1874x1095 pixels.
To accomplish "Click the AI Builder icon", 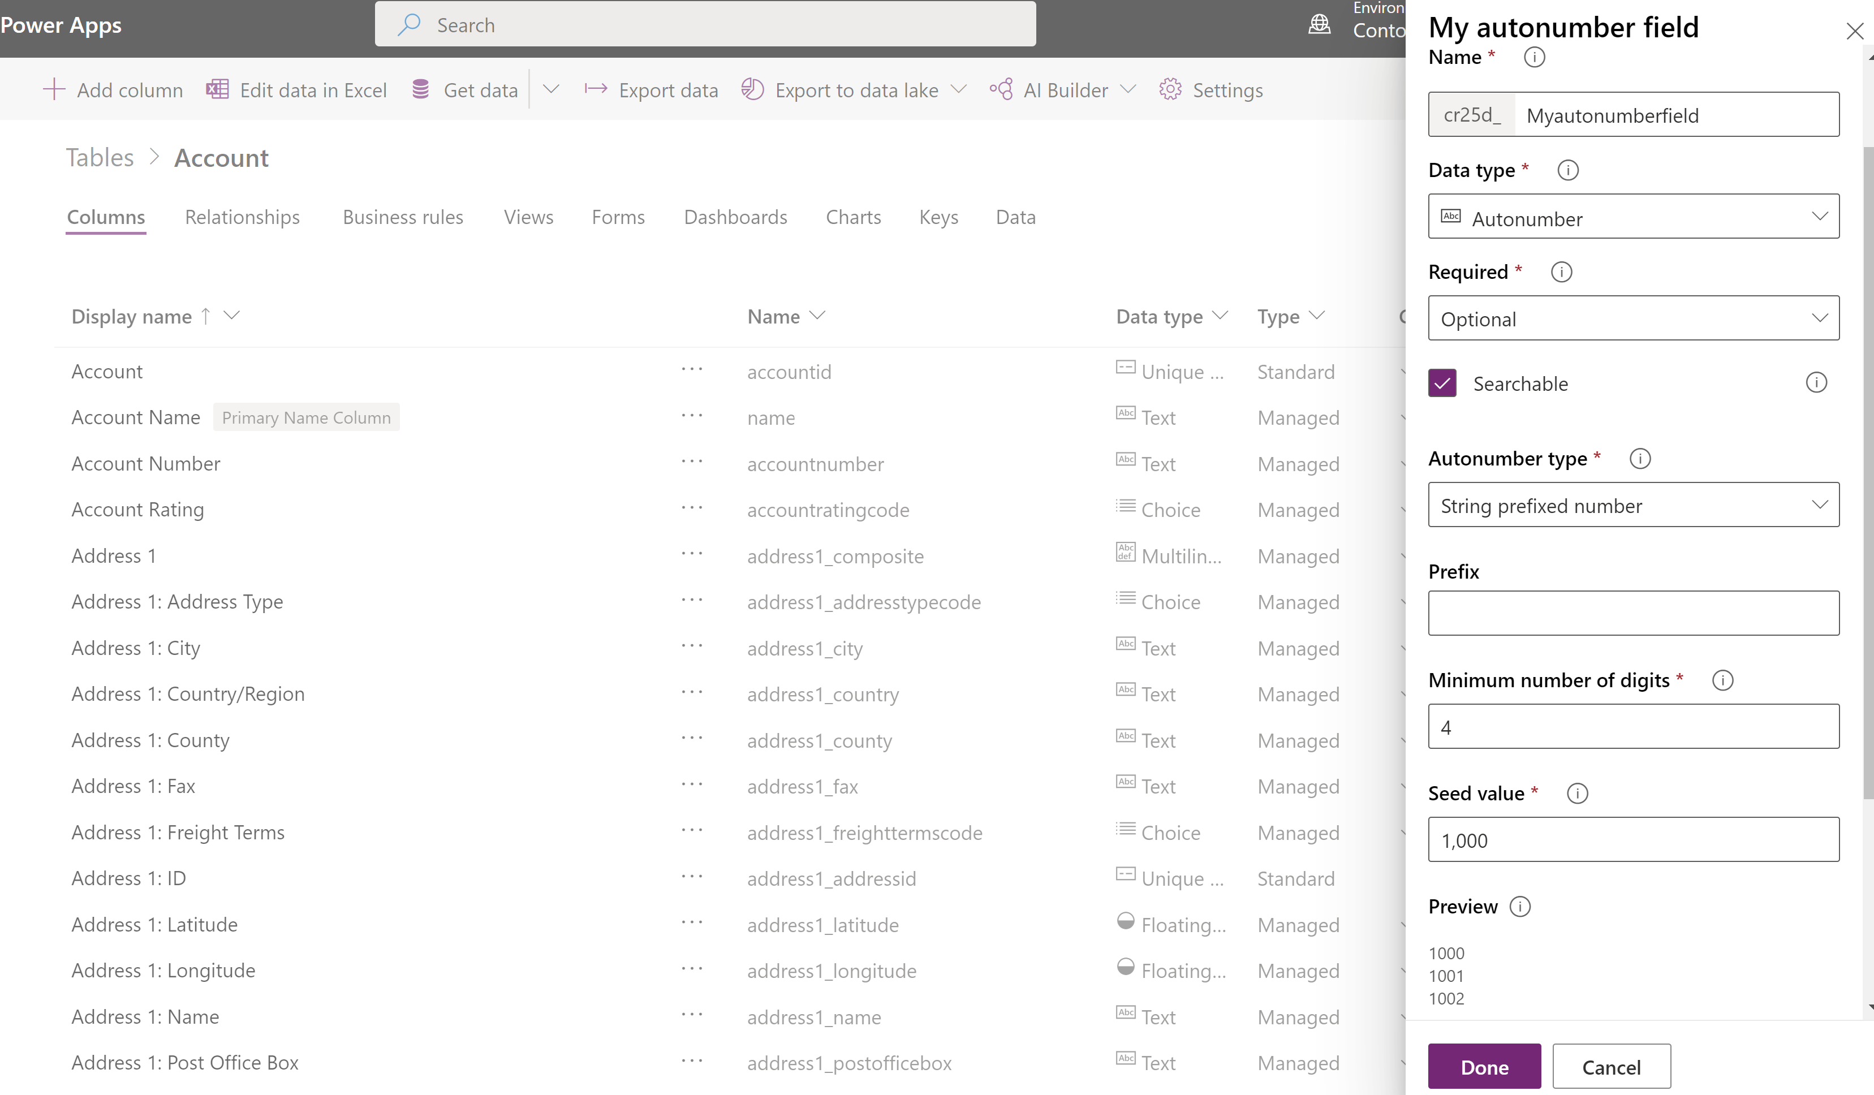I will coord(1002,89).
